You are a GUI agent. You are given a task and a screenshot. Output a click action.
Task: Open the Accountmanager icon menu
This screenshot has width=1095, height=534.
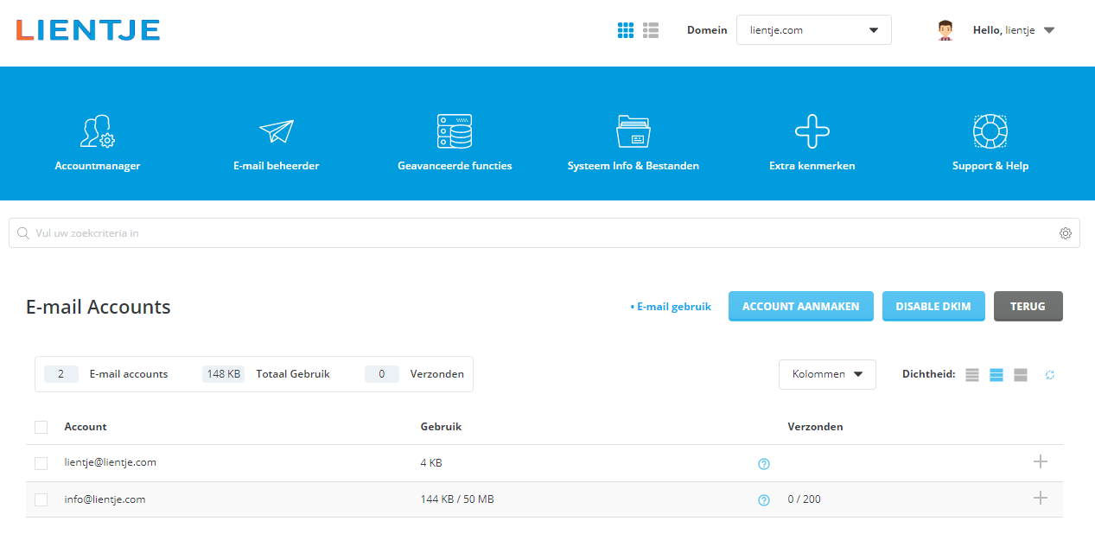[97, 132]
